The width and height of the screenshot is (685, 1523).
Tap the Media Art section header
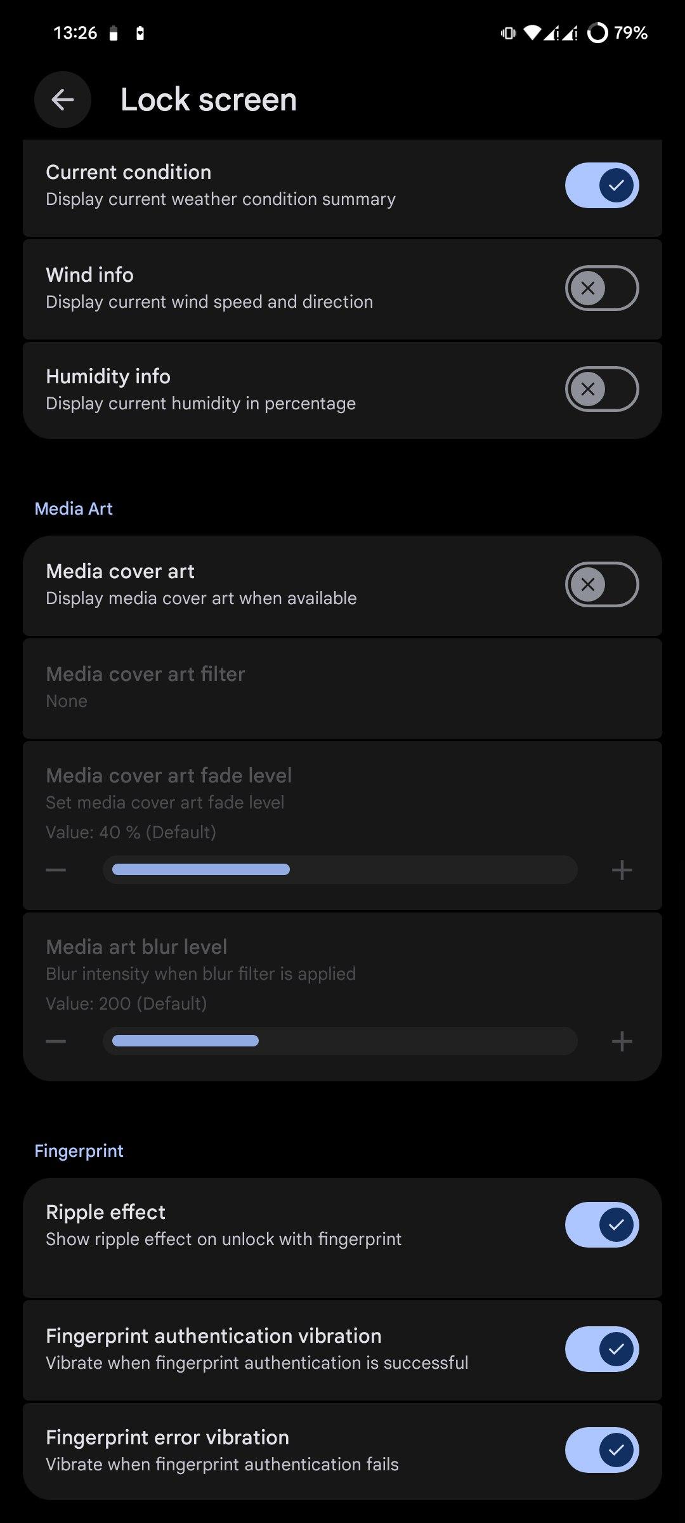pyautogui.click(x=74, y=508)
